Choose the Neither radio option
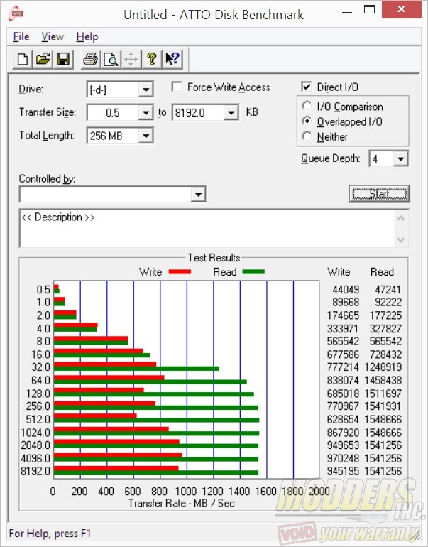This screenshot has height=547, width=428. tap(307, 136)
